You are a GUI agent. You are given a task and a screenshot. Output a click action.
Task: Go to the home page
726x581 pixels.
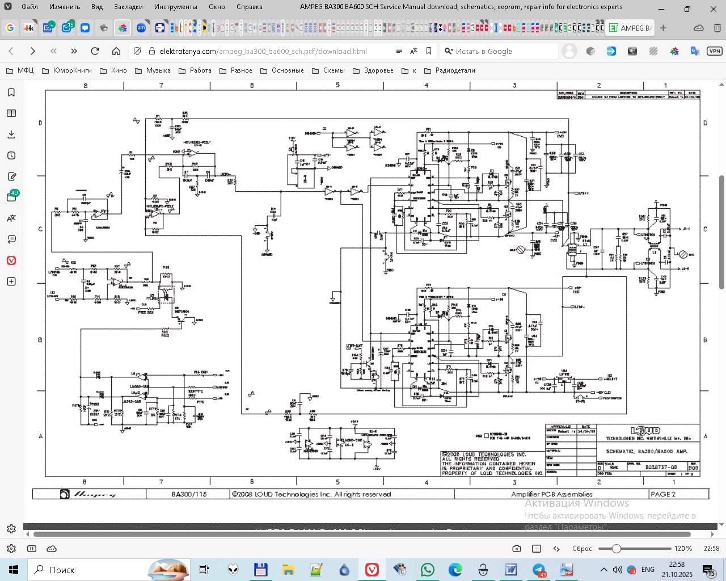[x=116, y=51]
